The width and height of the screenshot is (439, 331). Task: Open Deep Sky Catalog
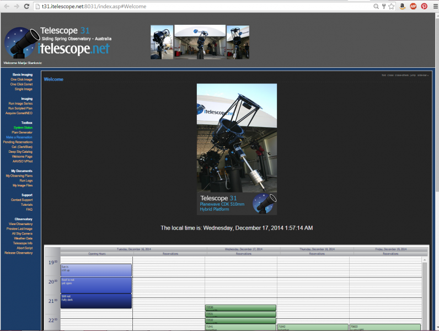point(20,152)
